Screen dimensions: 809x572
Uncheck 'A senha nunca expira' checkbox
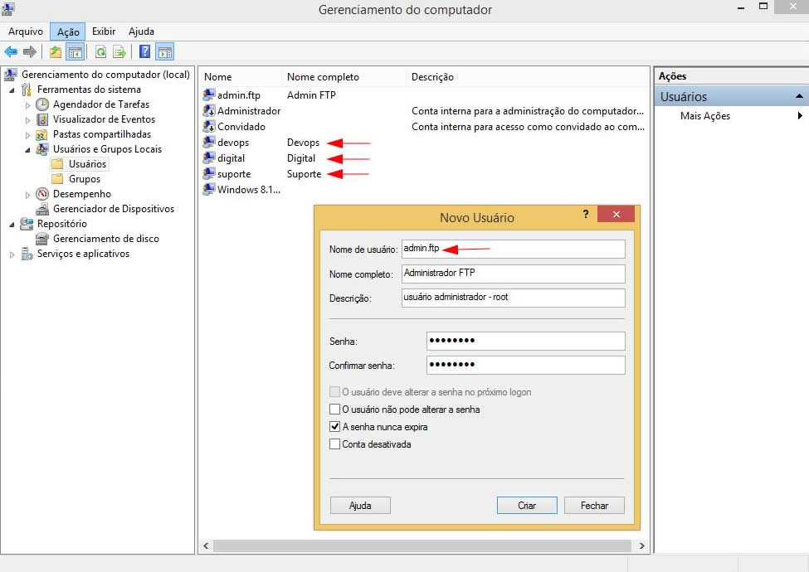coord(334,427)
